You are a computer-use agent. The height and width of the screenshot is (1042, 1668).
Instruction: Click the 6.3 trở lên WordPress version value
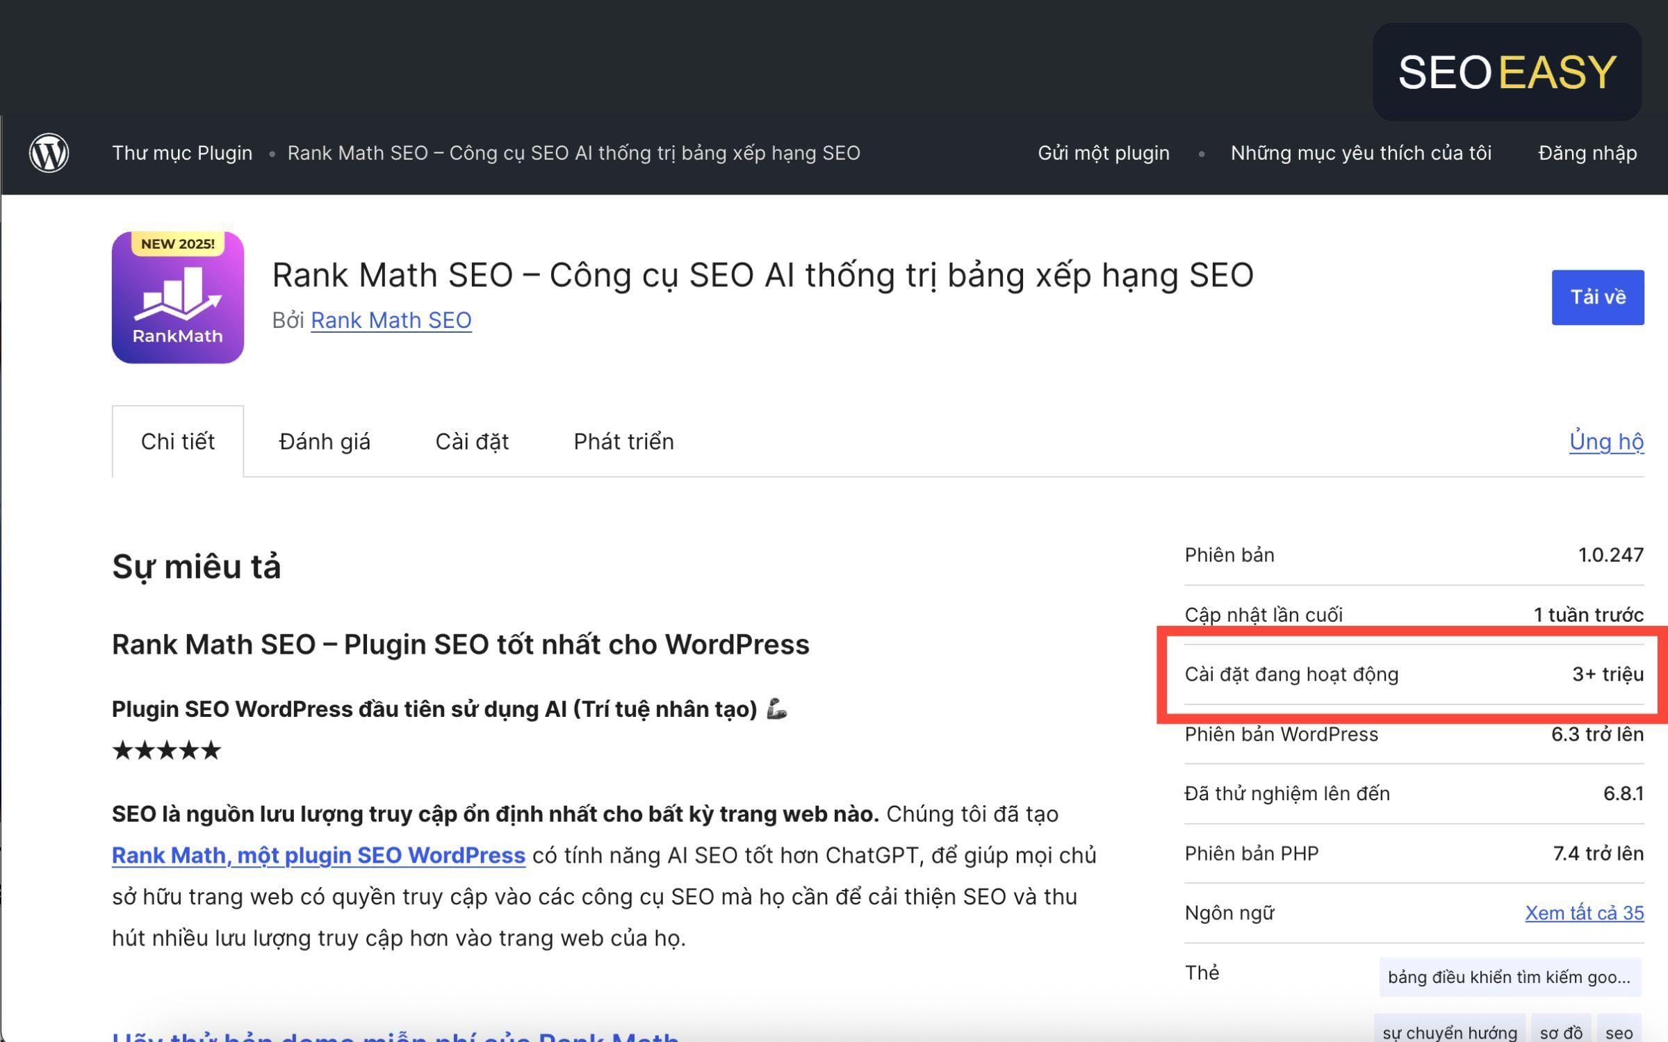point(1597,734)
